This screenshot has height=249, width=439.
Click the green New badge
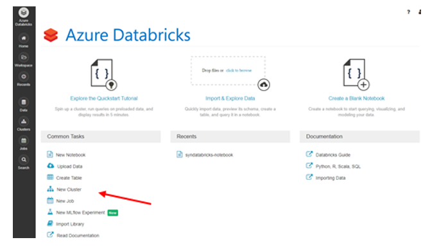coord(112,213)
